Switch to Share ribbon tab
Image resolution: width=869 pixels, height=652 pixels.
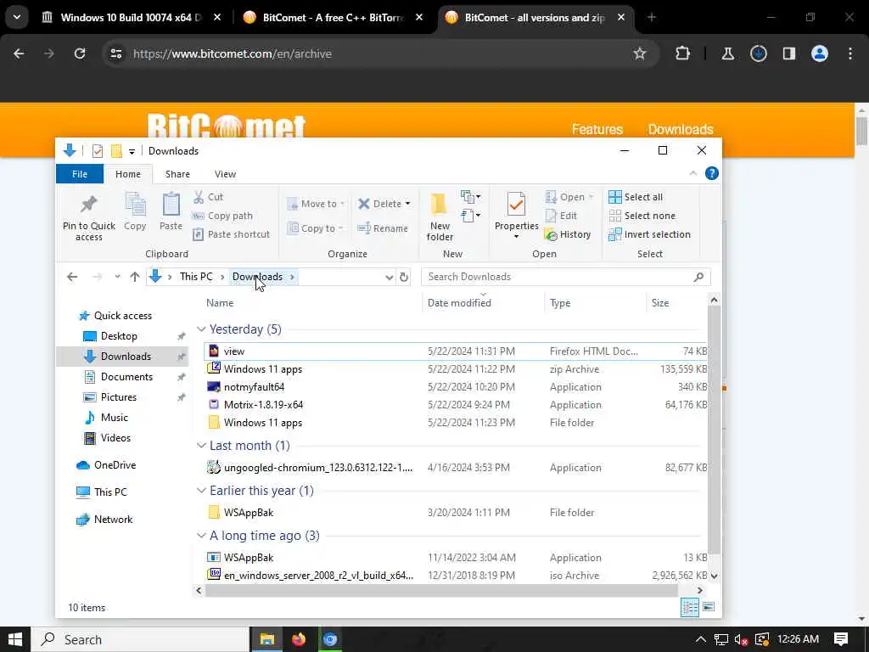click(177, 174)
